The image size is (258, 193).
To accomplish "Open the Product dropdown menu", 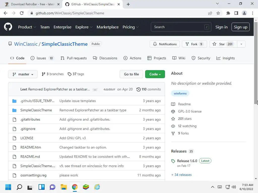I will [27, 27].
